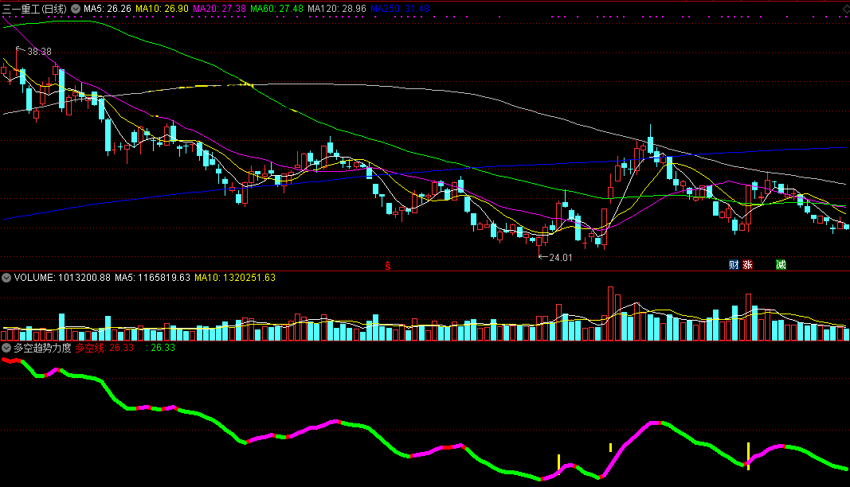Select the MA60: 27.48 green label
850x487 pixels.
click(276, 9)
